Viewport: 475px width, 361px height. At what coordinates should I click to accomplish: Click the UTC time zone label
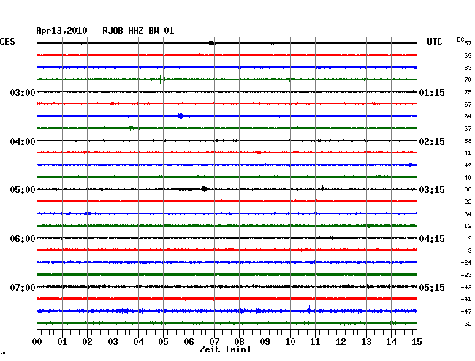point(435,42)
